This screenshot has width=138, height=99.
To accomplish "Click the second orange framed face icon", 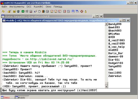I will pyautogui.click(x=56, y=11).
